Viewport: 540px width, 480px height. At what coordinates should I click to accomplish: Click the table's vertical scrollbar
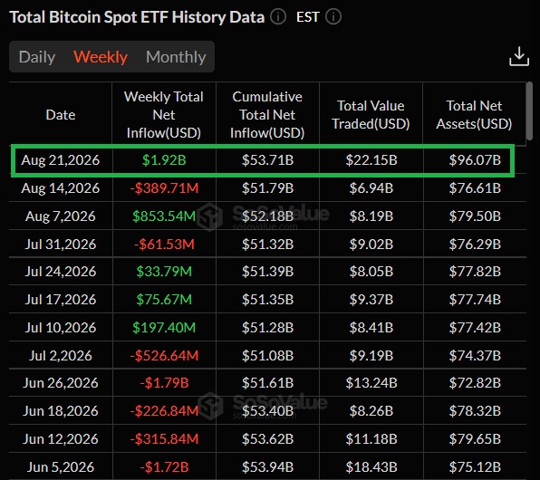coord(529,110)
